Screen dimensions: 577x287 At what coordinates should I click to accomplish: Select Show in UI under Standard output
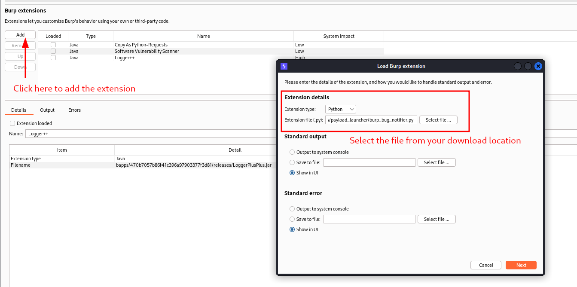coord(292,173)
